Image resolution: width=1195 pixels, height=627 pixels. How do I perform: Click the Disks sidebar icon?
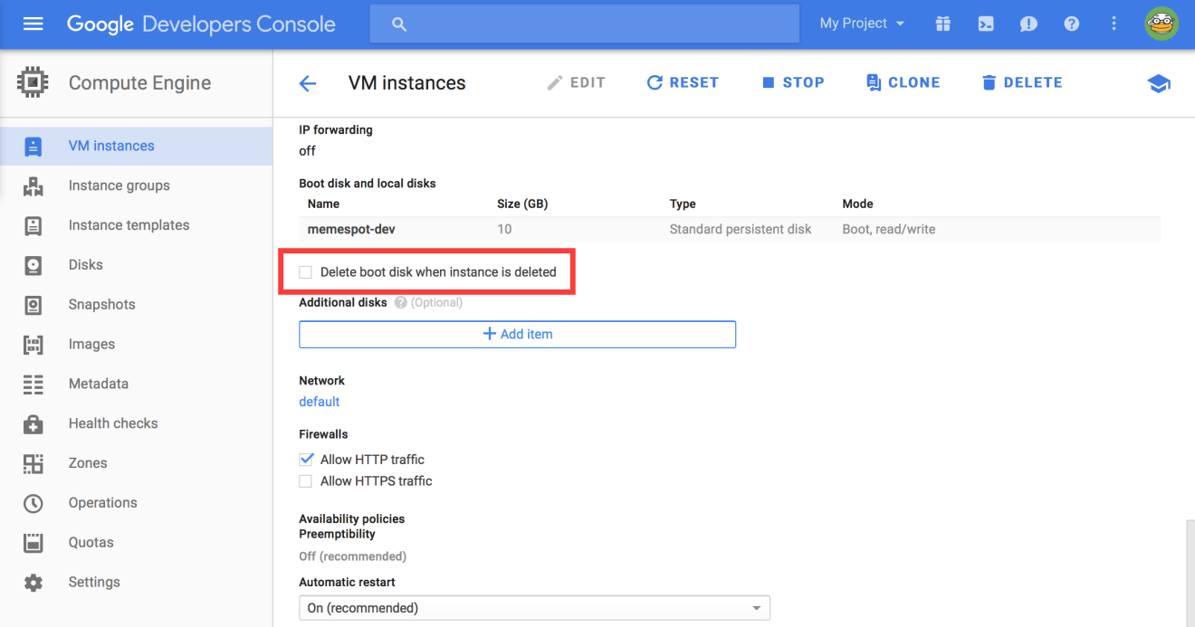click(x=33, y=265)
